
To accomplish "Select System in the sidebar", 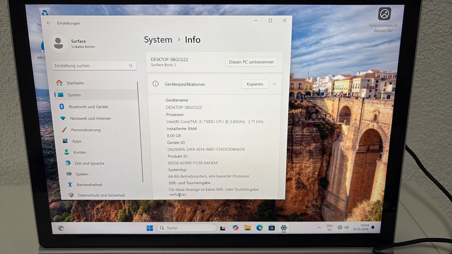I will point(96,95).
